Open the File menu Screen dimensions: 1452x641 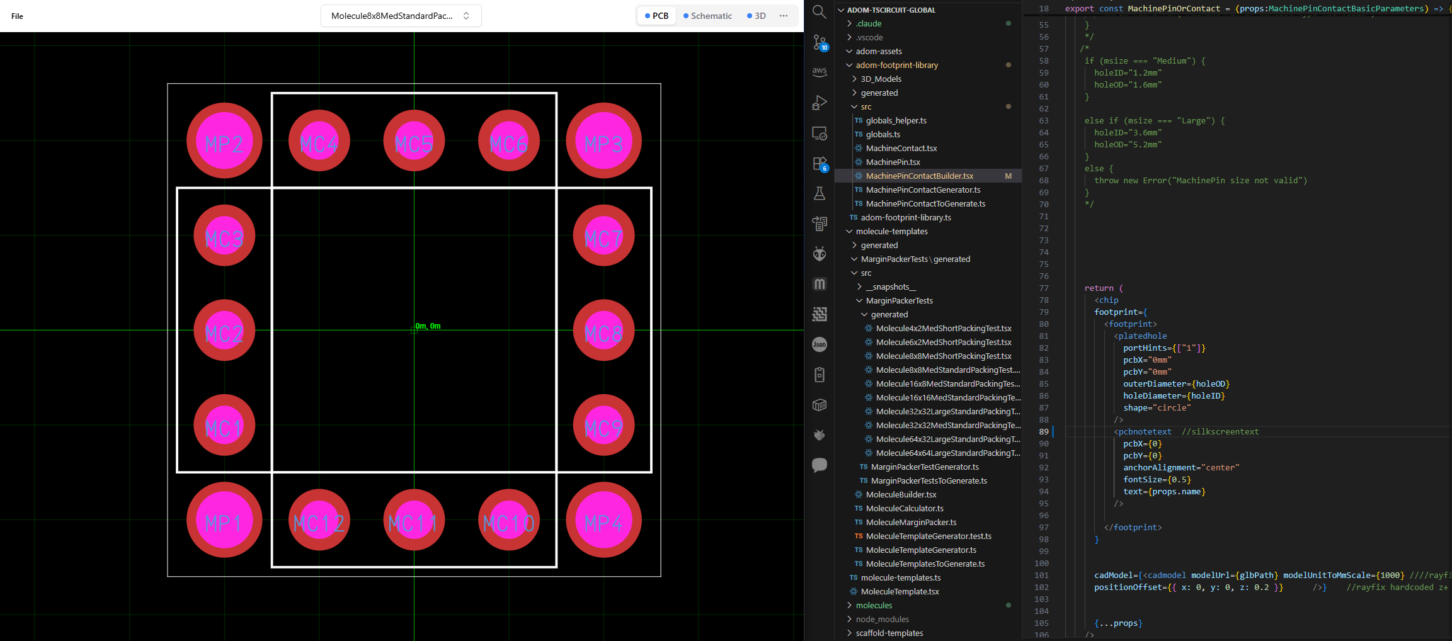[x=17, y=16]
